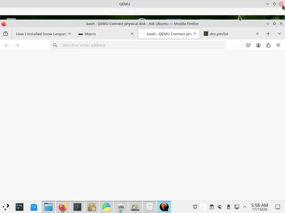
Task: Select the bash - QEMU Connect tab
Action: pos(169,34)
